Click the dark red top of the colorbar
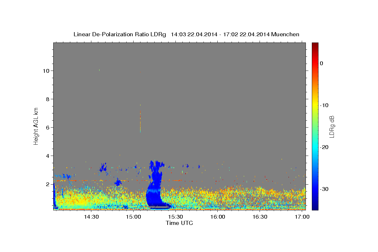Screen dimensions: 378x252 pos(315,44)
